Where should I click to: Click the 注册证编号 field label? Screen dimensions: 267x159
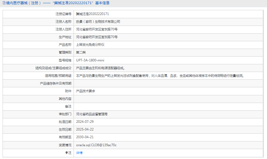tap(63, 14)
